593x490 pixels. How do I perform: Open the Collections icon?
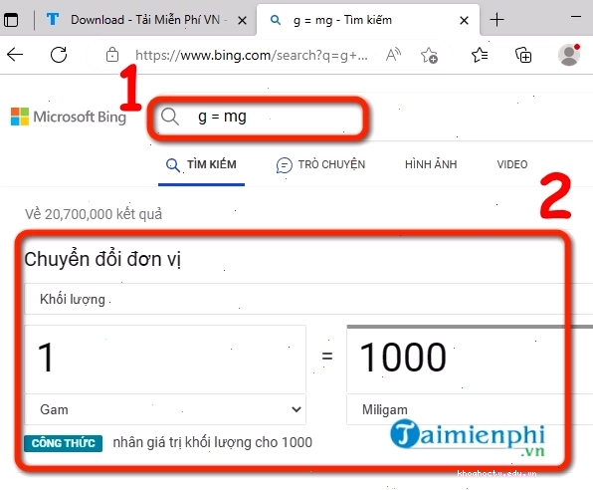coord(523,55)
